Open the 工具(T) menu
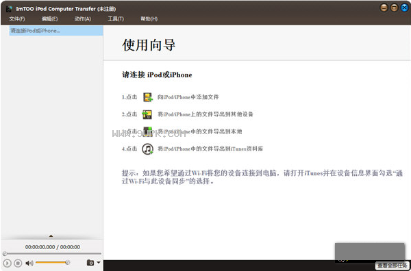The height and width of the screenshot is (271, 411). point(116,19)
